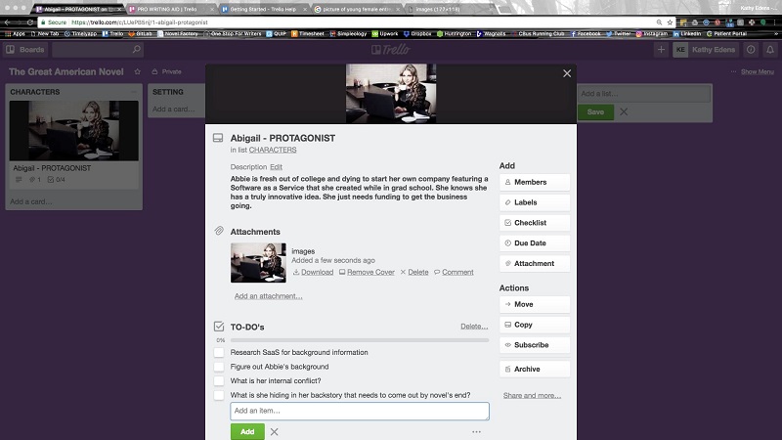Edit the card description
This screenshot has width=782, height=440.
pos(276,167)
